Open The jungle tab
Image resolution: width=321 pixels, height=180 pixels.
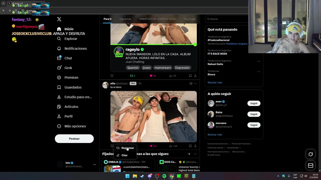click(x=189, y=19)
